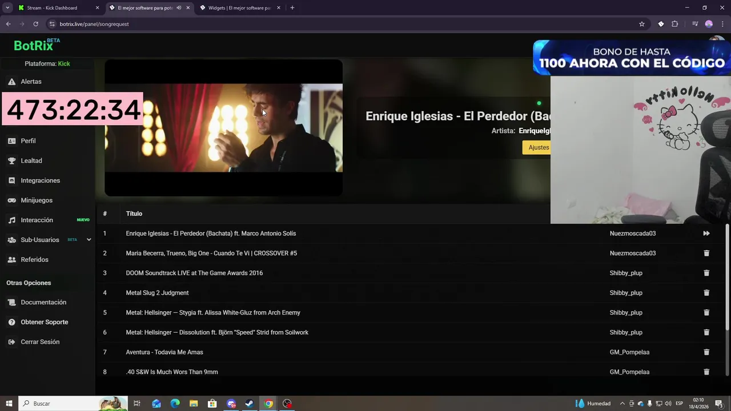Image resolution: width=731 pixels, height=411 pixels.
Task: Open Documentación in sidebar
Action: coord(43,303)
